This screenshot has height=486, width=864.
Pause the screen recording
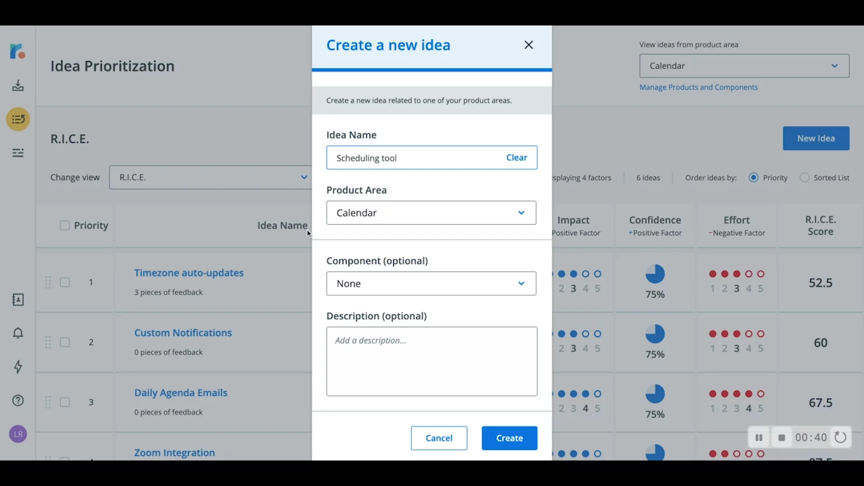point(759,438)
